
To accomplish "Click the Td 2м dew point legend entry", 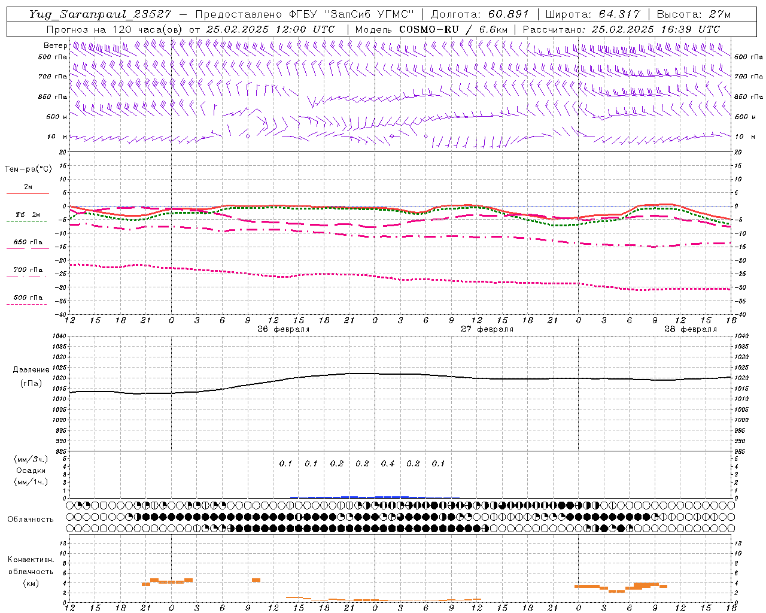I will (x=28, y=217).
